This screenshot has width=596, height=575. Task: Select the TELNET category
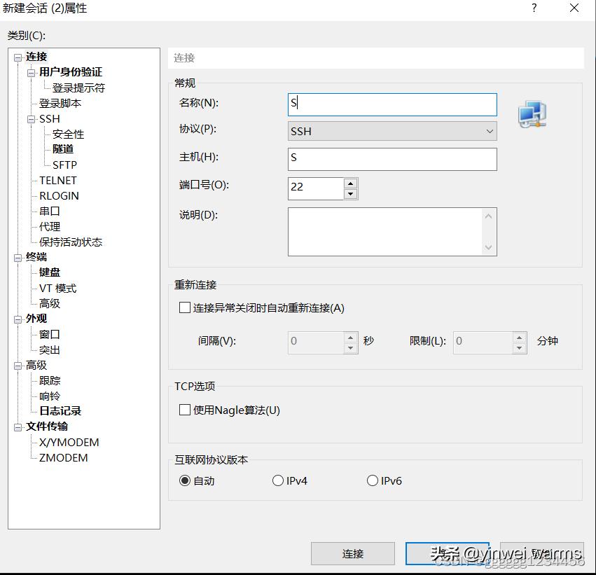pos(57,180)
